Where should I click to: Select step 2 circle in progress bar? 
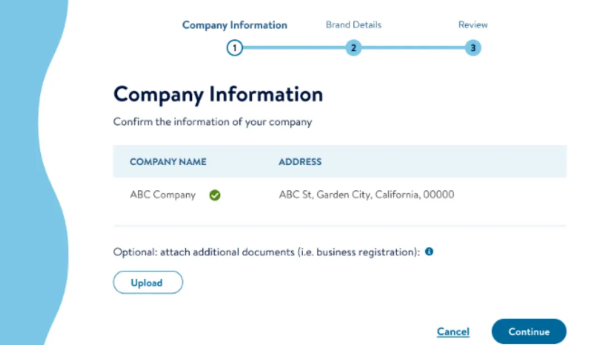[x=353, y=48]
